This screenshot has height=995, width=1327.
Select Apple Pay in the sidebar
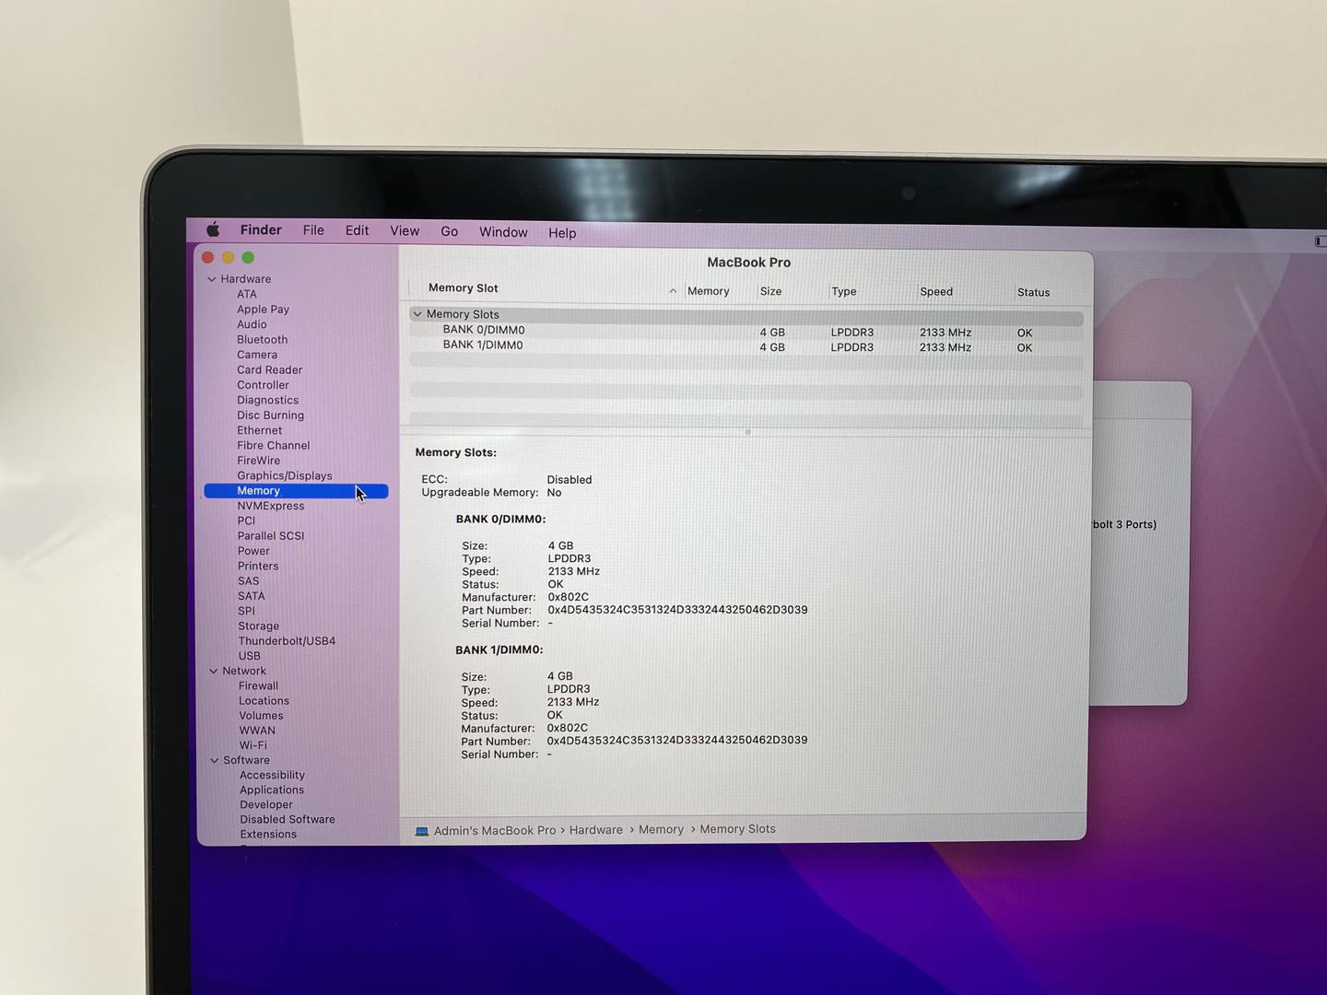pyautogui.click(x=263, y=310)
